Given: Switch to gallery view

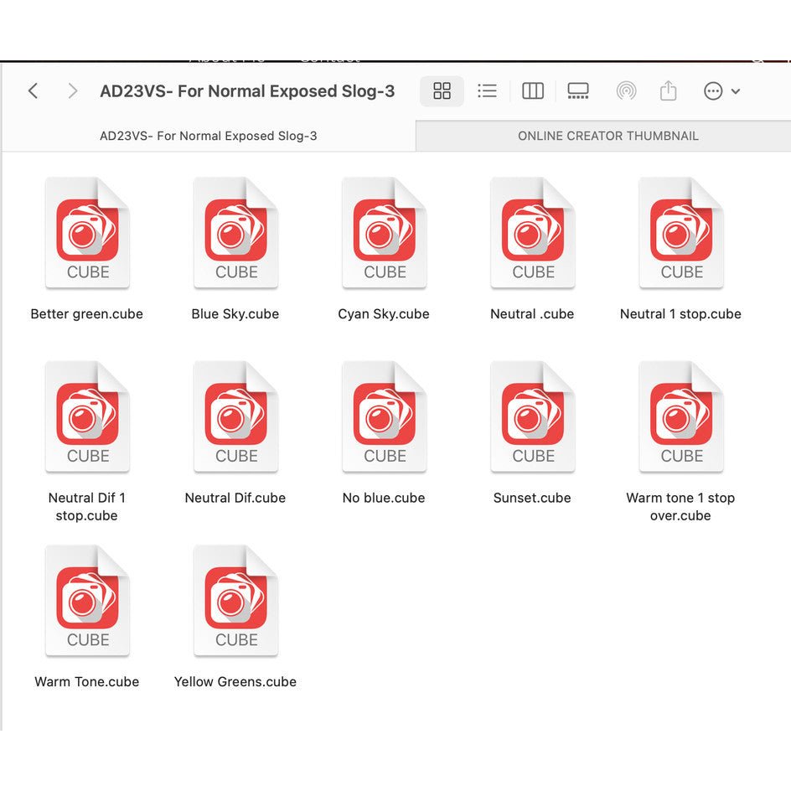Looking at the screenshot, I should coord(578,90).
